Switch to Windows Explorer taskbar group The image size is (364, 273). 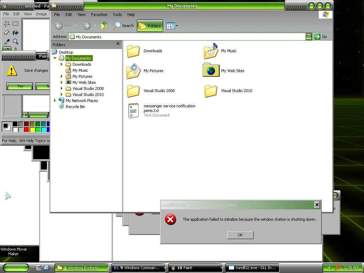click(x=82, y=268)
